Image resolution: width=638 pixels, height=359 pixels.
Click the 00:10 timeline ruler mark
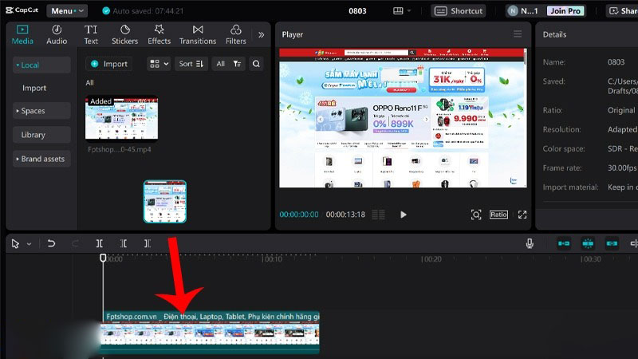pyautogui.click(x=271, y=258)
